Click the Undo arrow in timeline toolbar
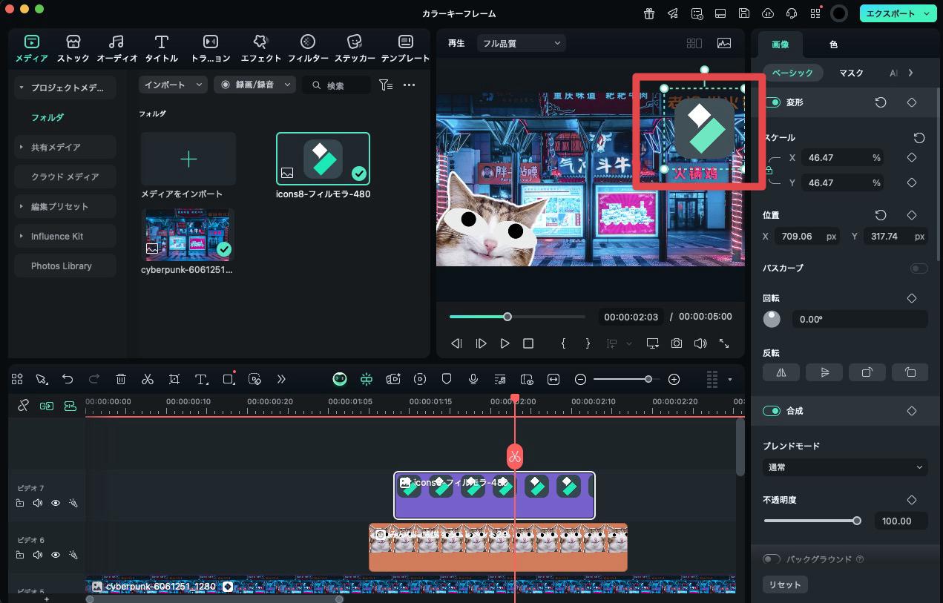 pos(68,379)
